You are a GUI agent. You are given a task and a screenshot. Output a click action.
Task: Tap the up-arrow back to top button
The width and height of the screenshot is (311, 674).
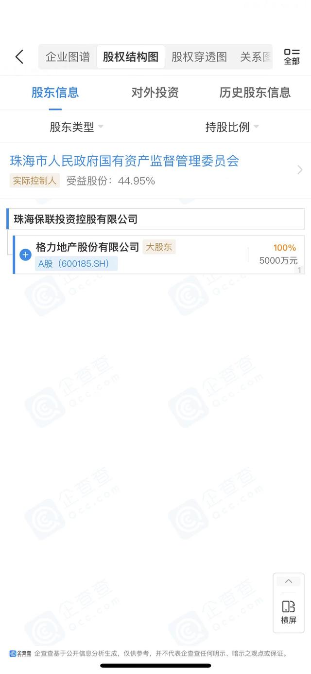(x=289, y=581)
